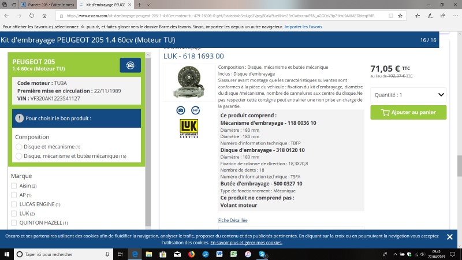Viewport: 462px width, 260px height.
Task: Share this page icon
Action: click(442, 16)
